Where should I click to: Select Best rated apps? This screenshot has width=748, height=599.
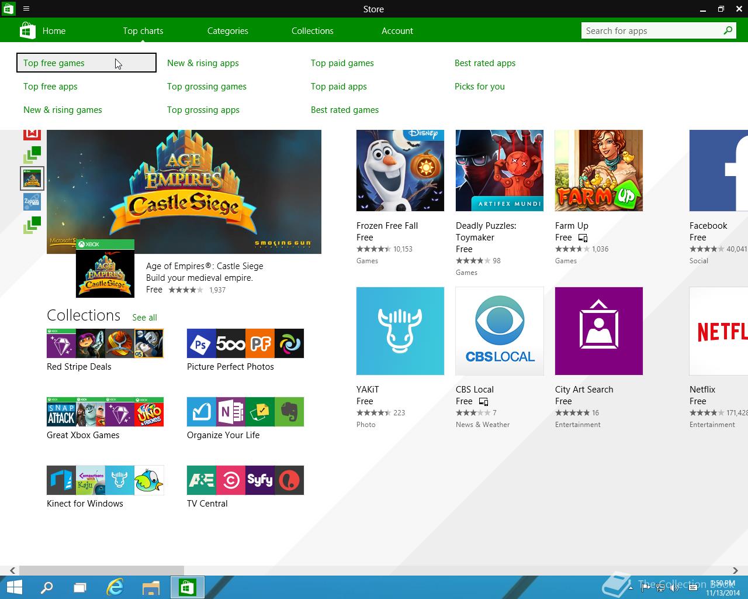[485, 63]
